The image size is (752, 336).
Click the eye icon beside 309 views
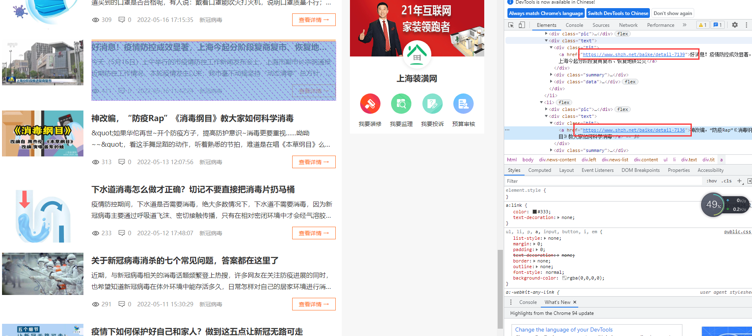pos(96,20)
